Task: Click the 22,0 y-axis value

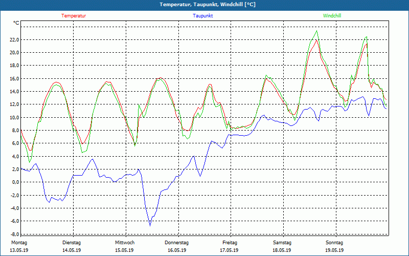Action: click(x=14, y=40)
